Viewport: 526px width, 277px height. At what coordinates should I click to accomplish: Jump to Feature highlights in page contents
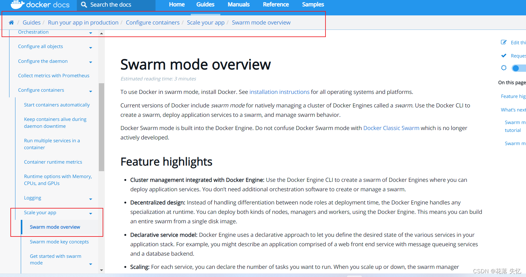513,96
